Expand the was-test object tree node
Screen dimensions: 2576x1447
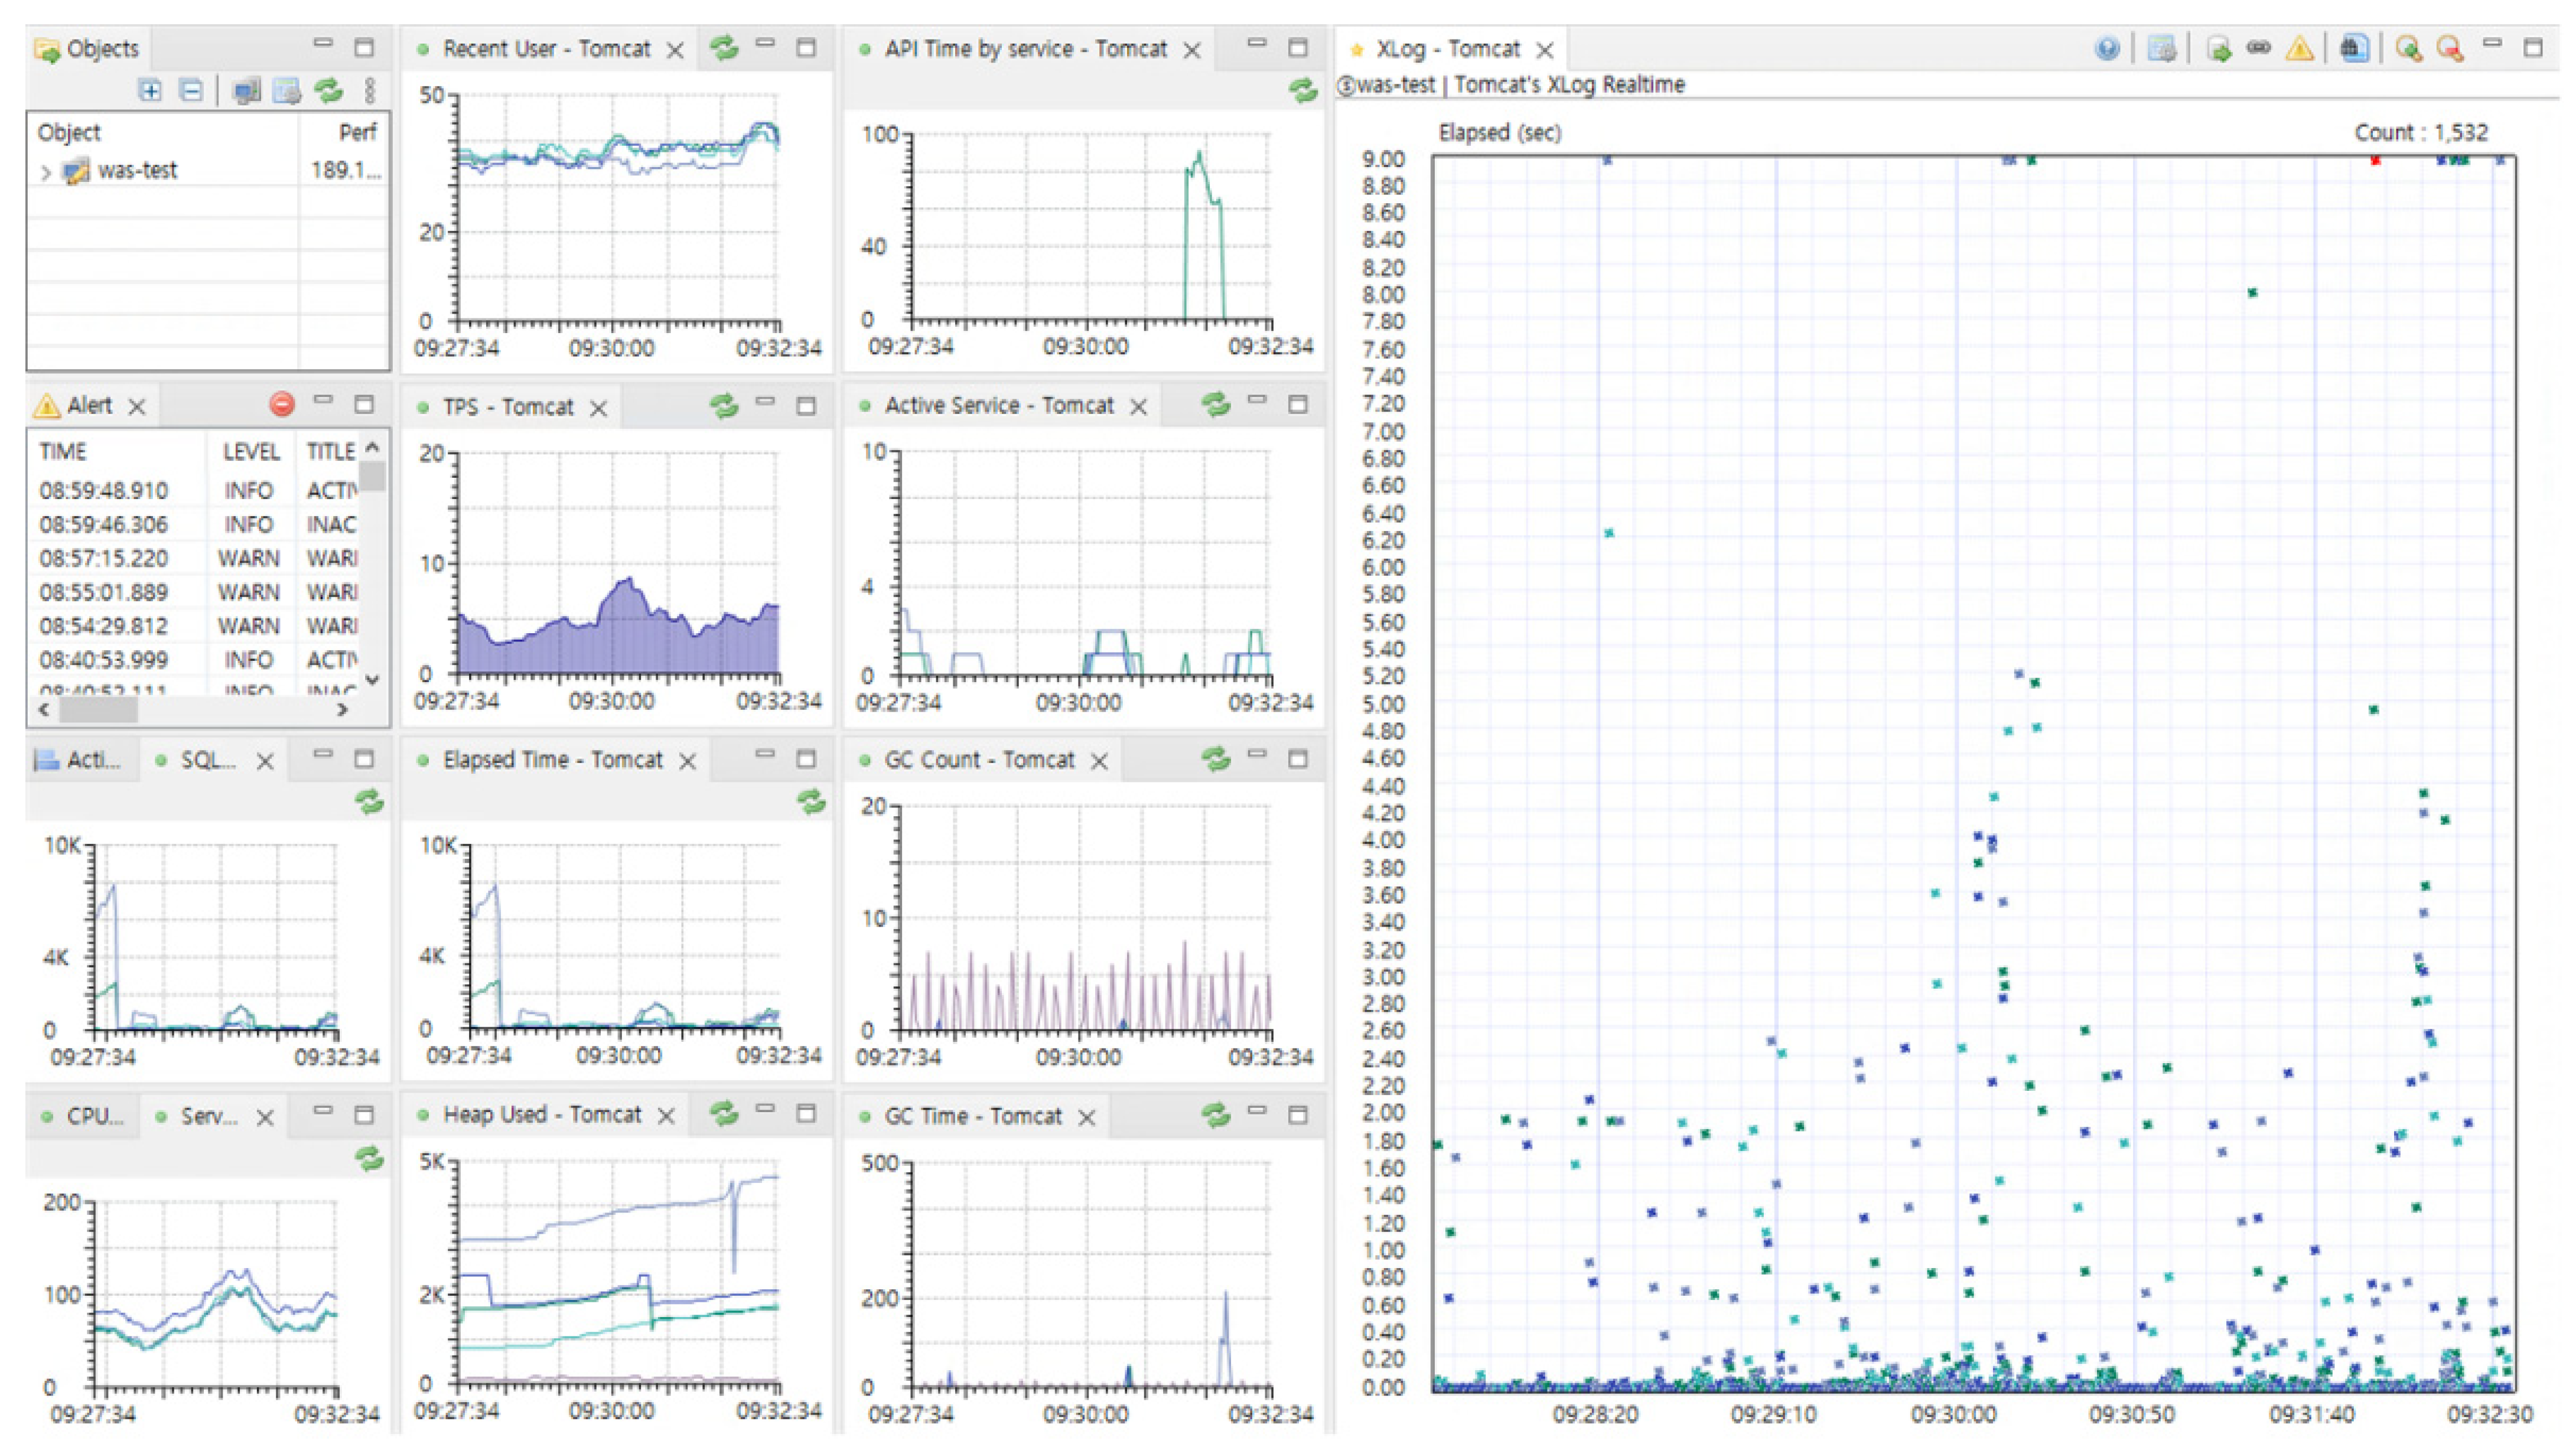[45, 172]
